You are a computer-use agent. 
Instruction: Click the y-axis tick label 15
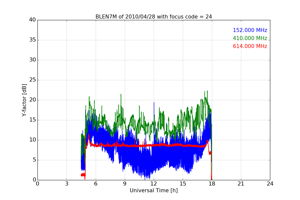[32, 120]
